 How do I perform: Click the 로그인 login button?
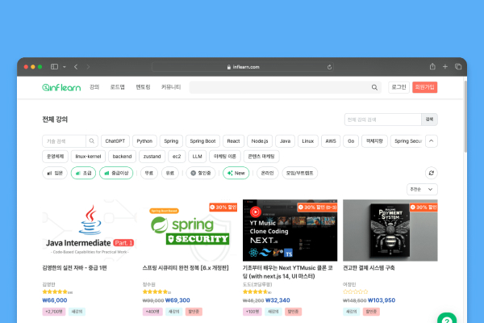coord(398,86)
